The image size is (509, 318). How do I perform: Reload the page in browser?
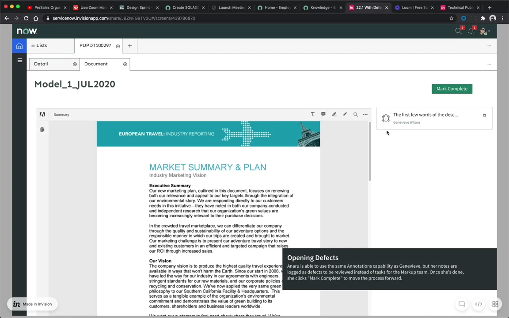coord(26,18)
